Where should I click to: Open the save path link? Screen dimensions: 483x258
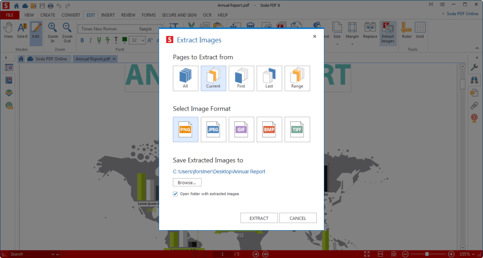[219, 172]
